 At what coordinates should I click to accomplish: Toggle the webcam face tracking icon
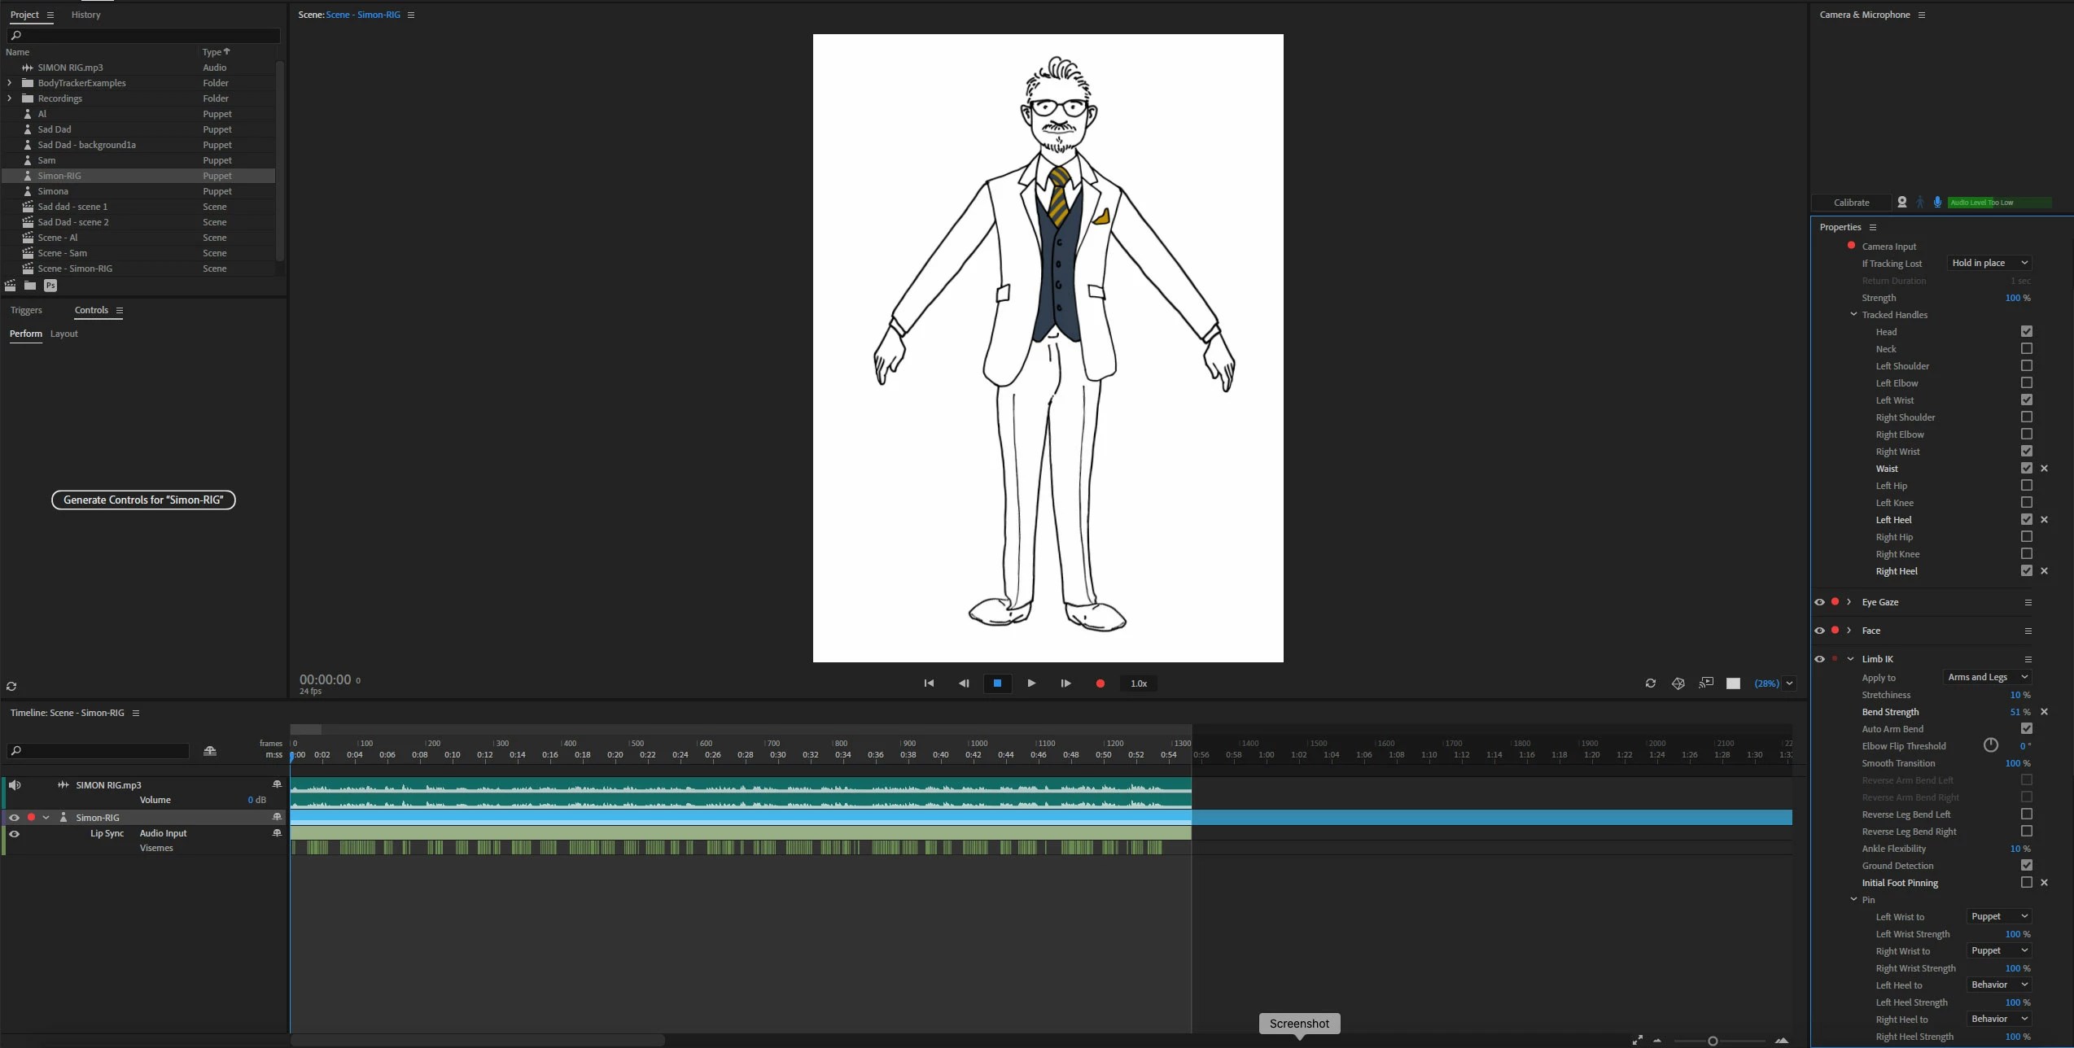tap(1902, 203)
